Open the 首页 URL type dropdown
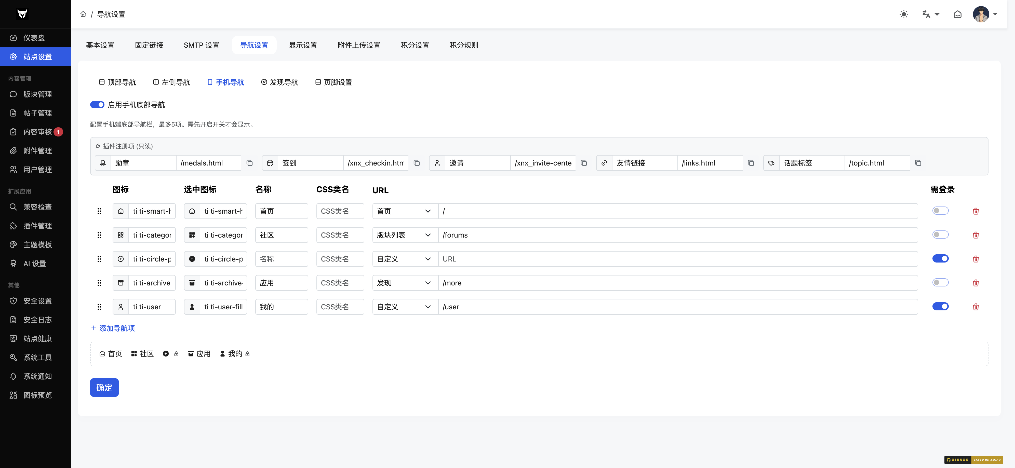1015x468 pixels. click(405, 211)
